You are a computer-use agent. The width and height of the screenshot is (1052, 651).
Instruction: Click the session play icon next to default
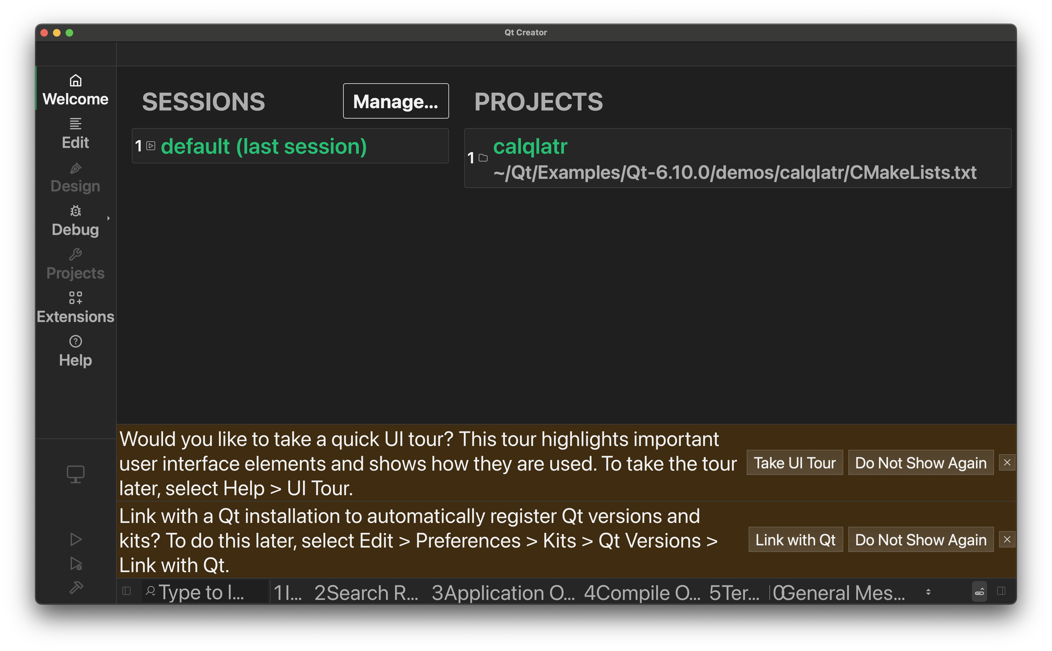click(x=151, y=146)
